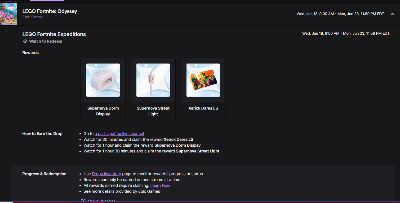Click the Epic Games publisher name under title
This screenshot has height=203, width=400.
(32, 17)
